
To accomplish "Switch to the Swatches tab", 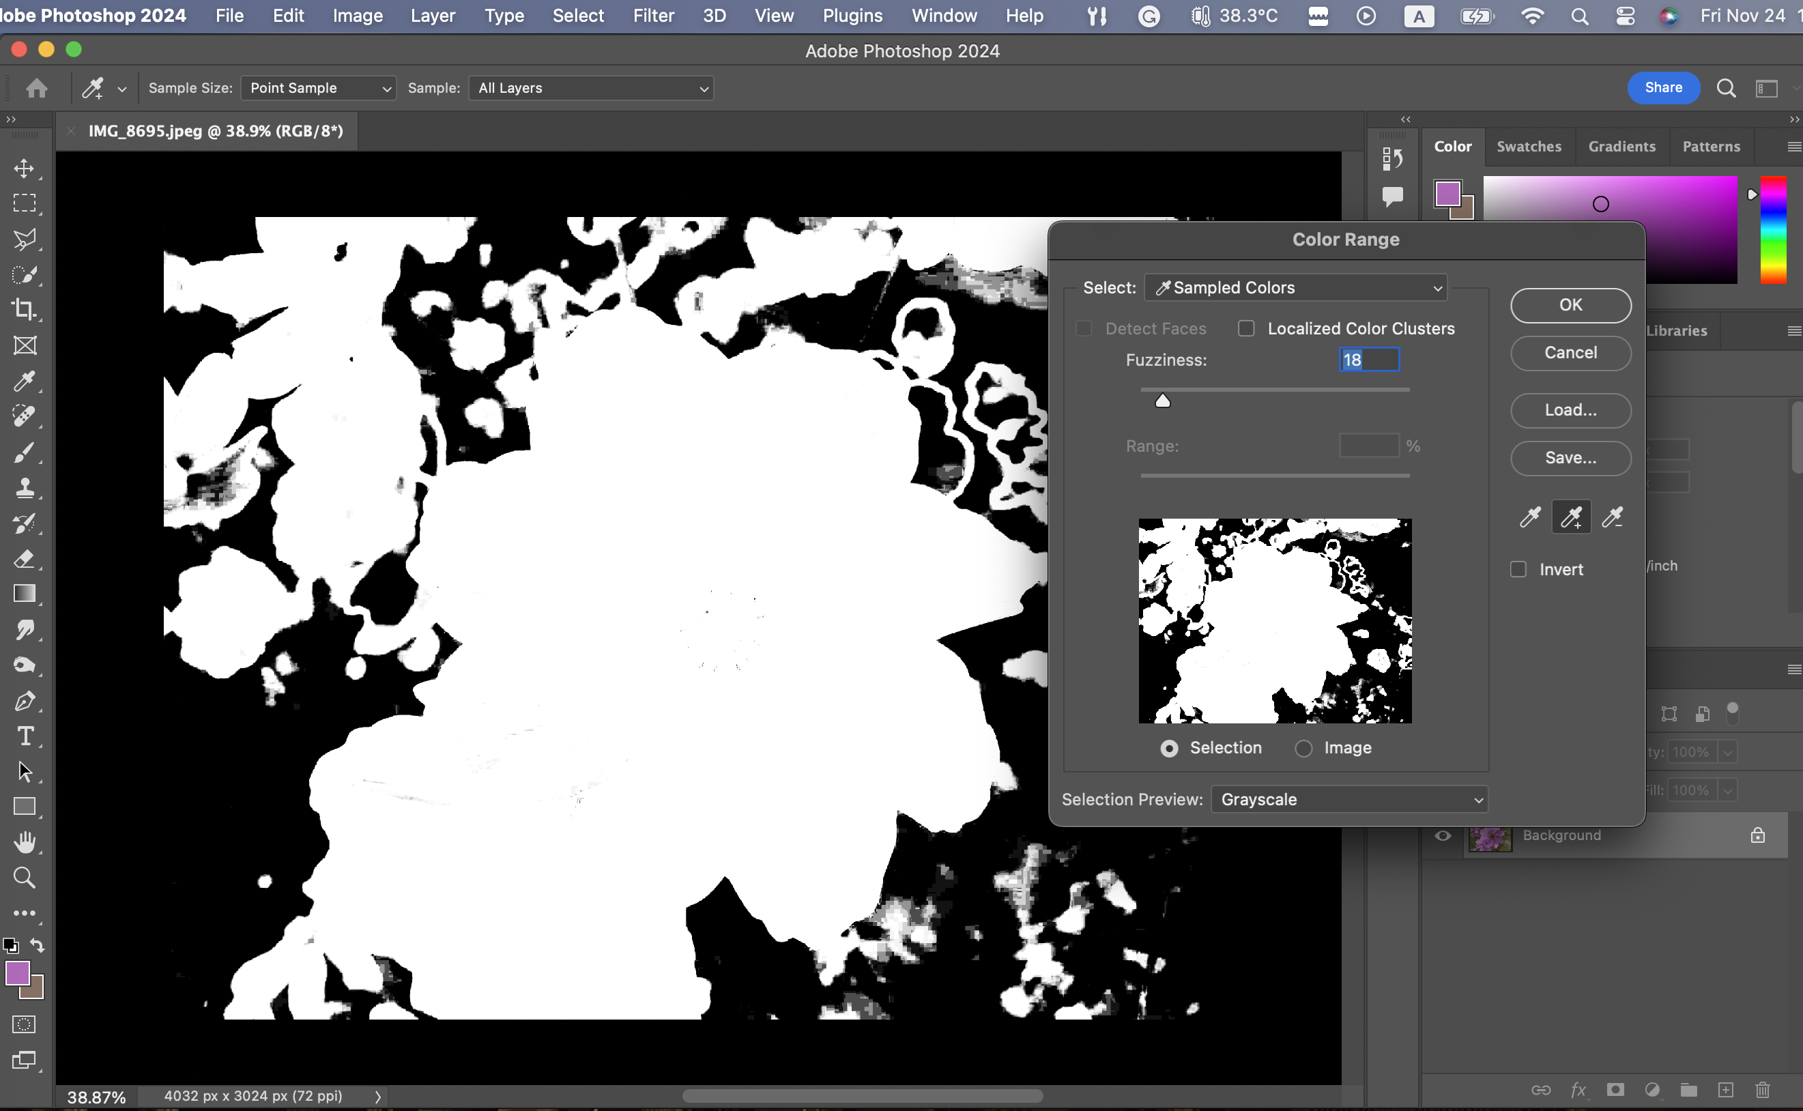I will point(1528,146).
